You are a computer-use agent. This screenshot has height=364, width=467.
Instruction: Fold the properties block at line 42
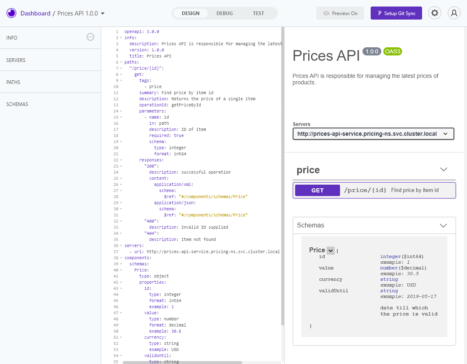pos(121,282)
